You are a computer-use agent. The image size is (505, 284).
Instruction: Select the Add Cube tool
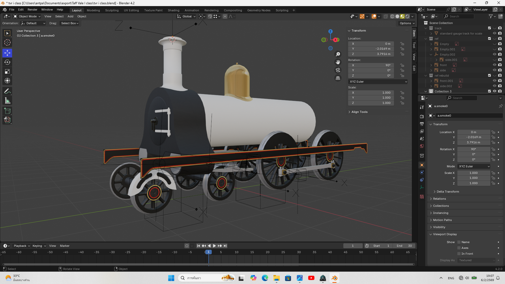tap(7, 111)
